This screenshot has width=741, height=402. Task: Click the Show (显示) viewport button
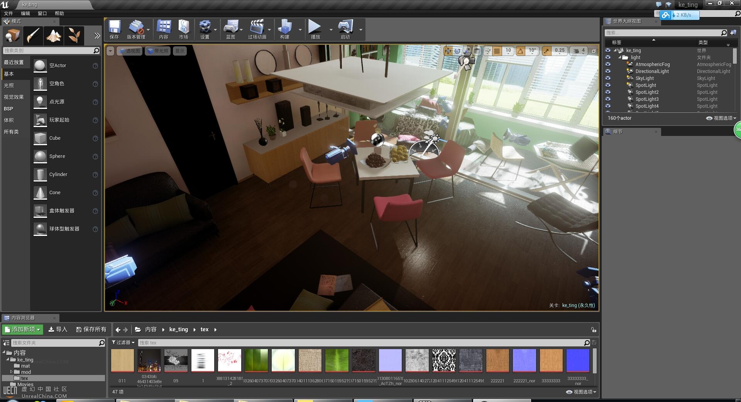tap(180, 51)
